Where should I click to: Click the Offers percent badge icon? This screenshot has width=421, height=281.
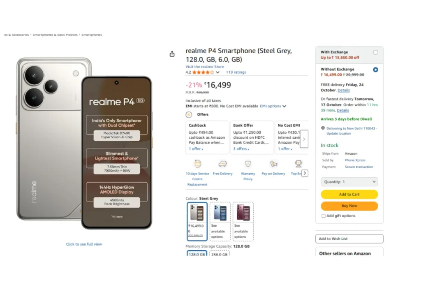point(189,115)
